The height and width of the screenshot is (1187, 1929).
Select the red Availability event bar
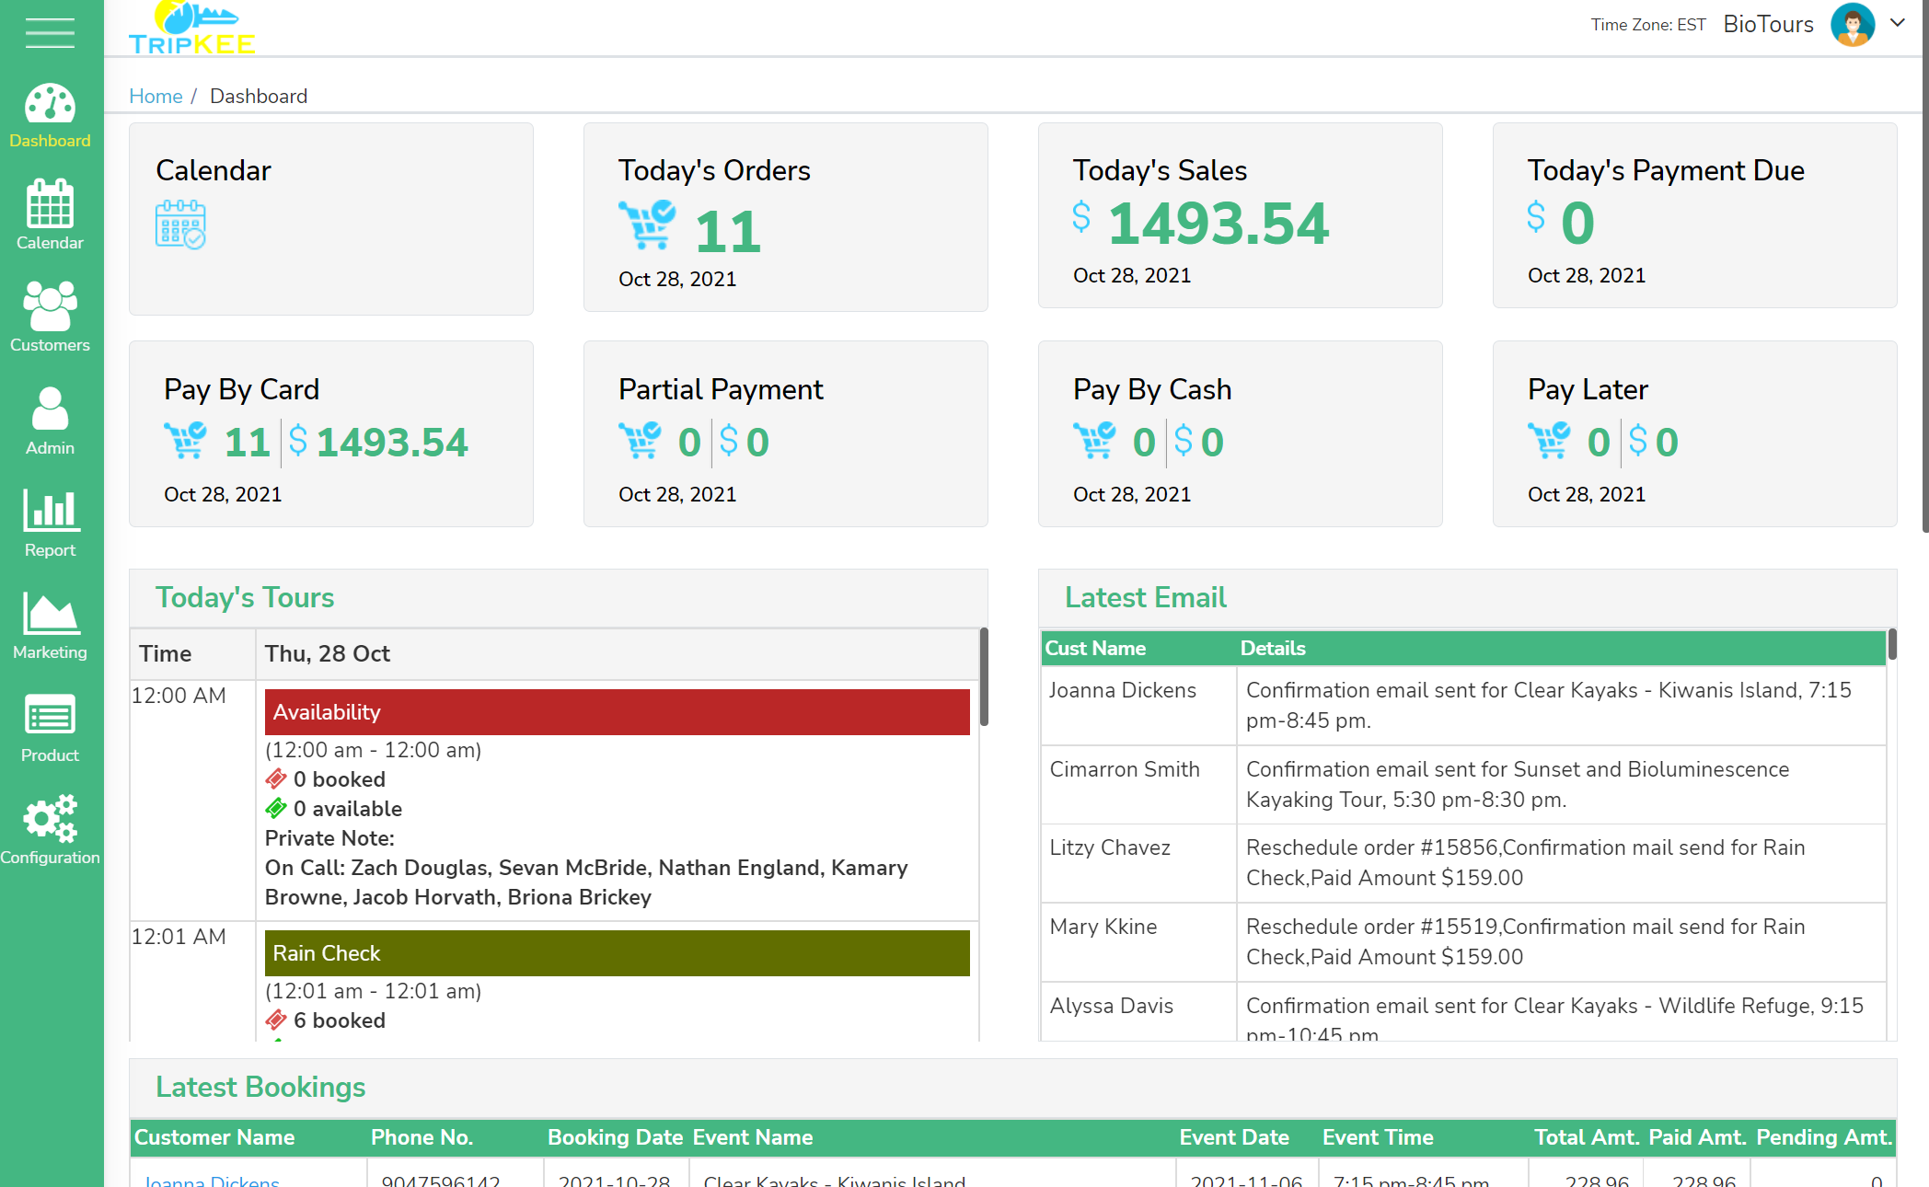tap(617, 711)
